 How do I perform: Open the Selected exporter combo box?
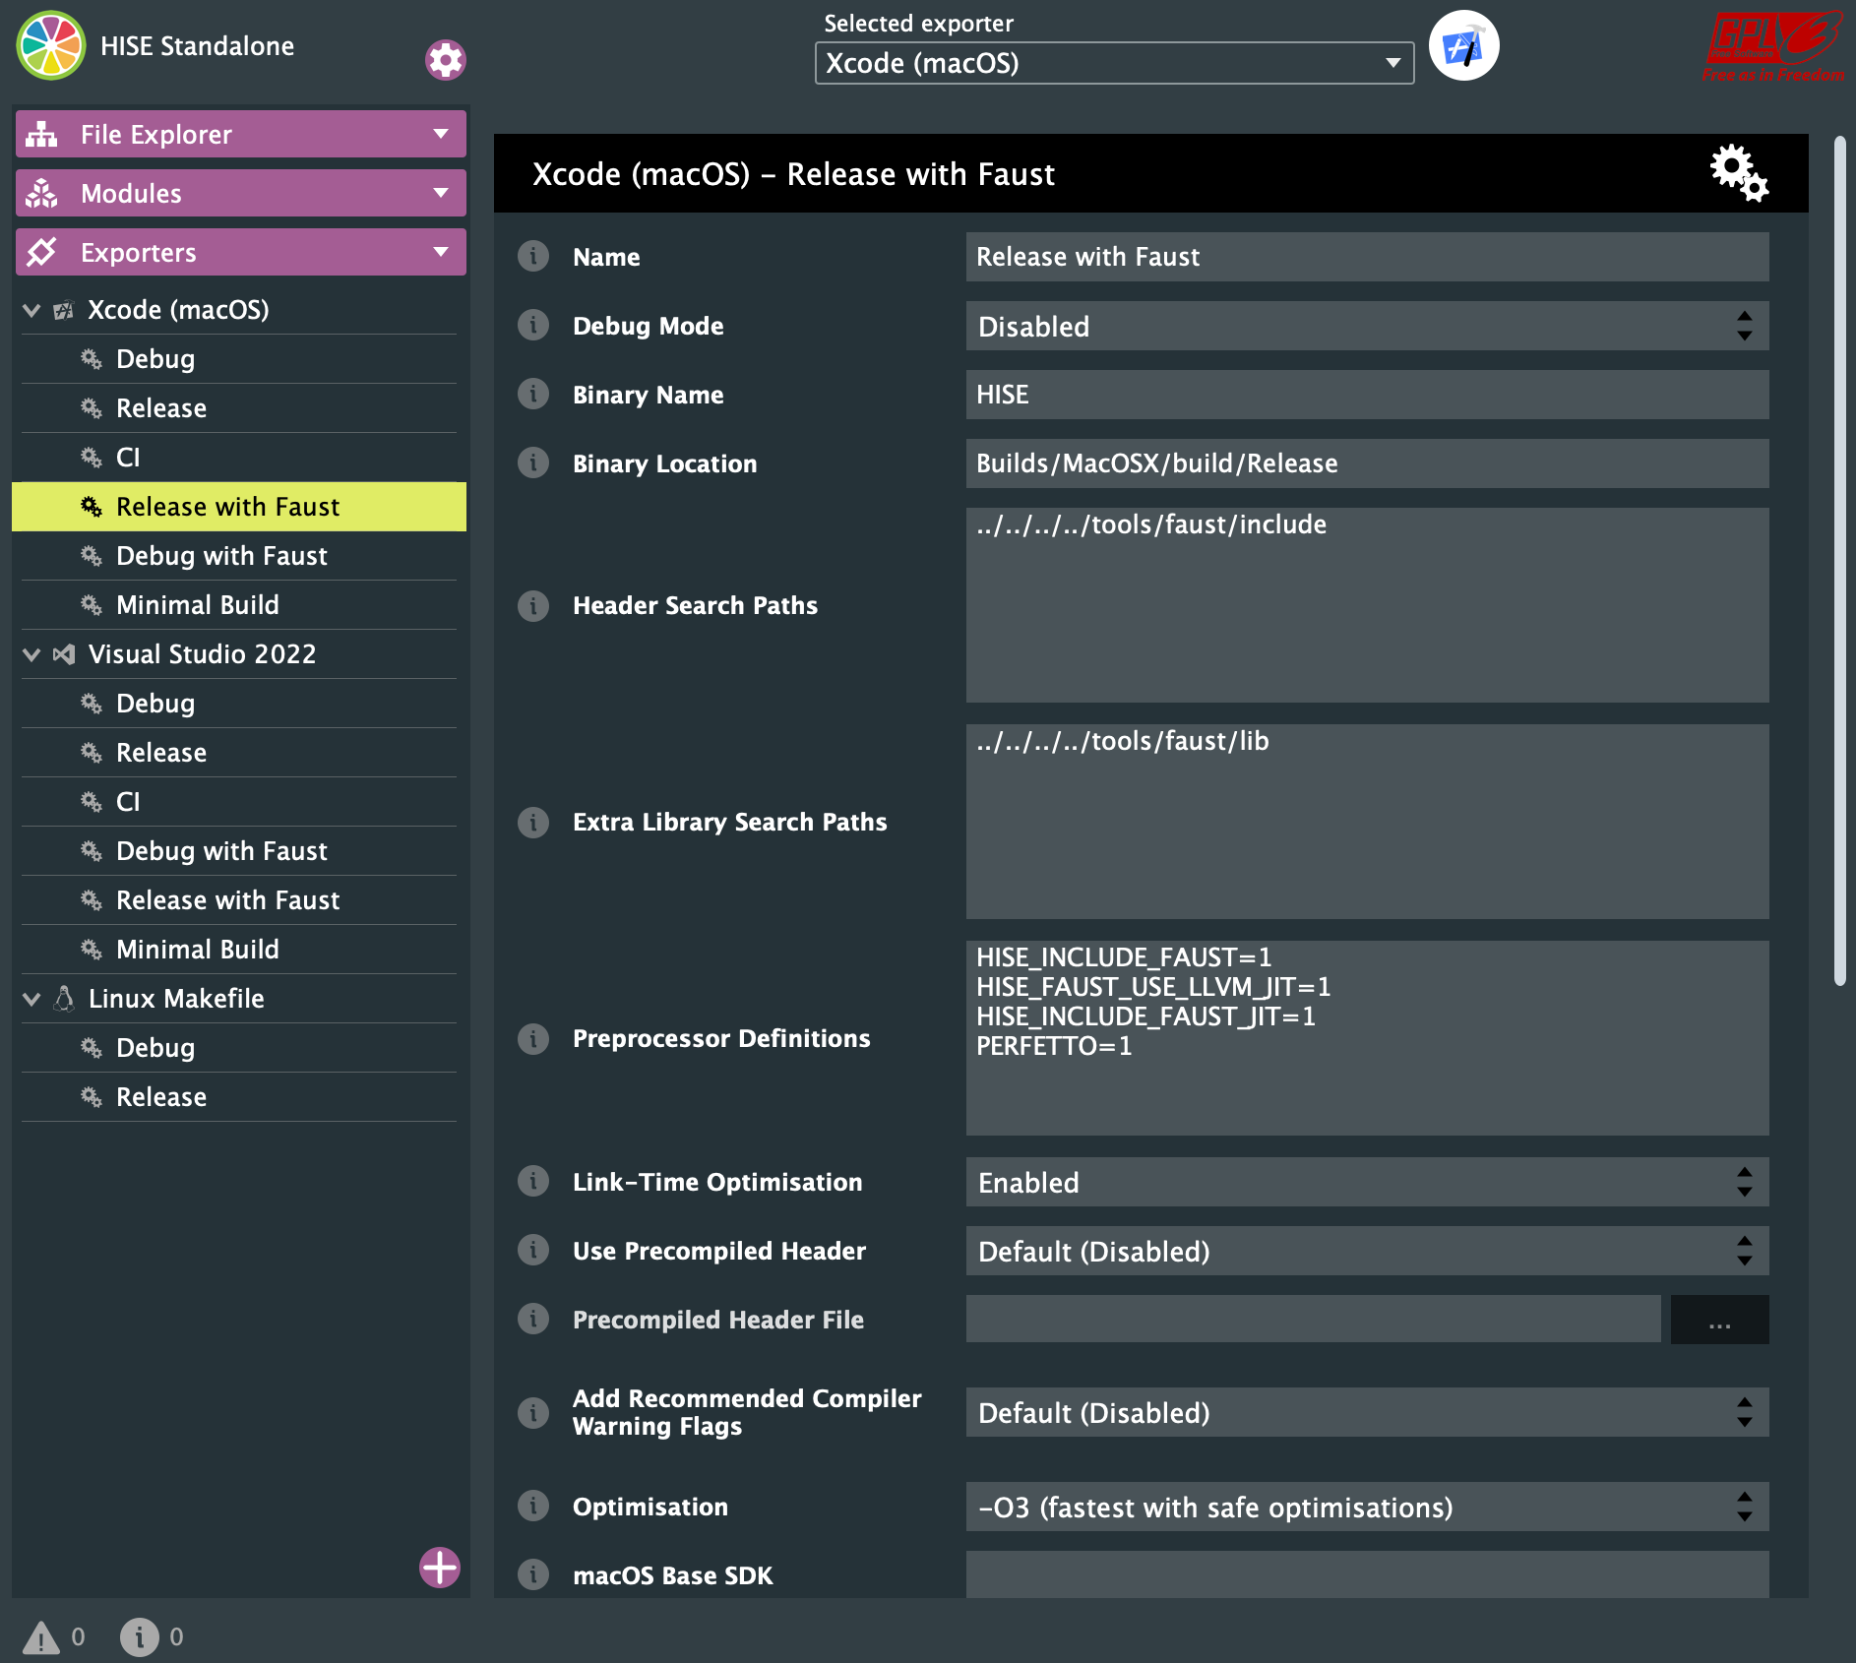[1114, 63]
